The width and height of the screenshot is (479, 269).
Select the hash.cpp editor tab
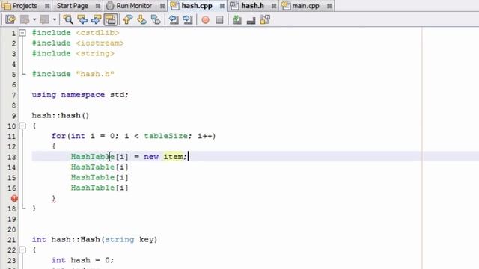tap(197, 6)
